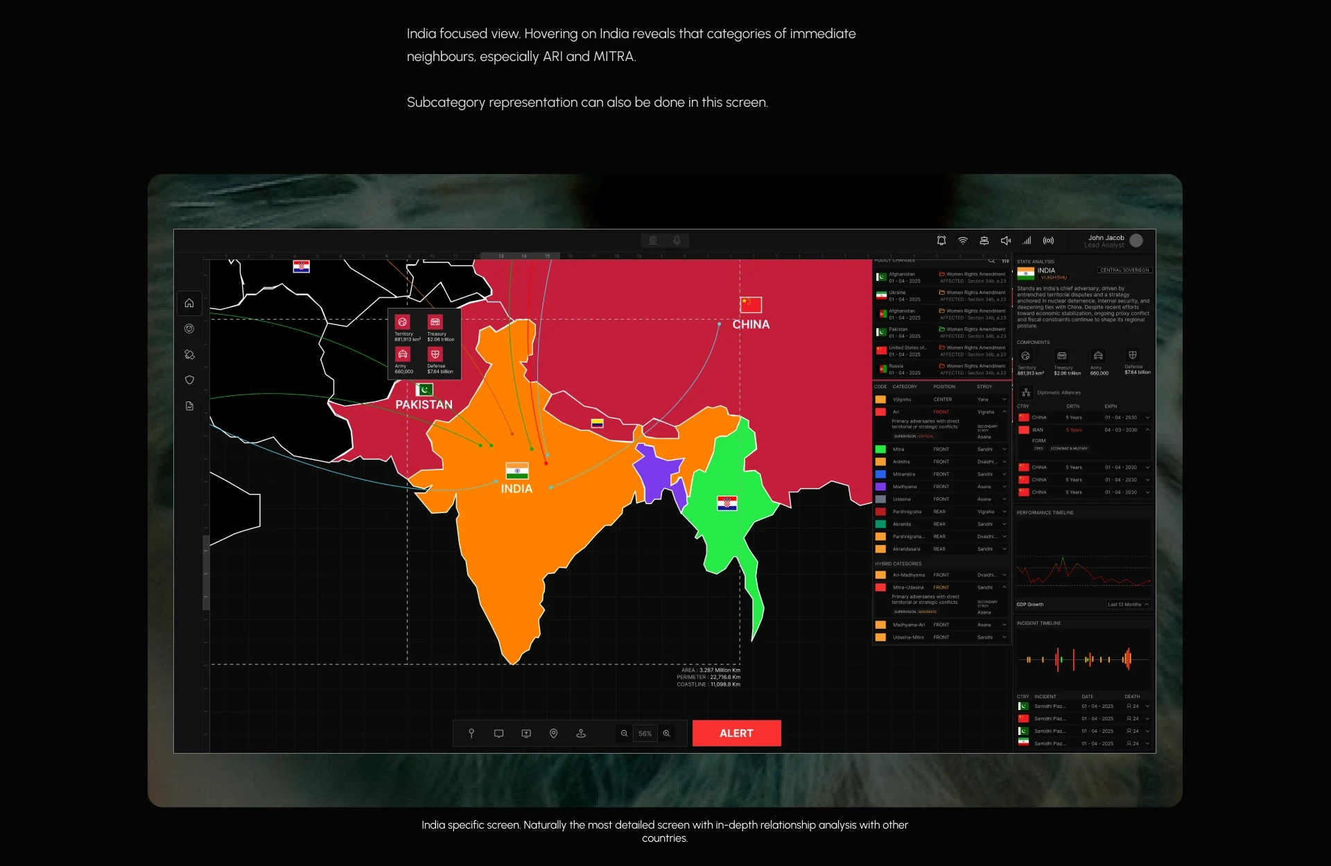The image size is (1331, 866).
Task: Select the Treasury component tile
Action: [x=1062, y=356]
